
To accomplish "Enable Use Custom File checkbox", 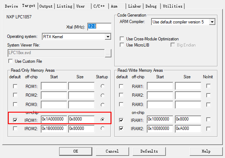I will (10, 61).
